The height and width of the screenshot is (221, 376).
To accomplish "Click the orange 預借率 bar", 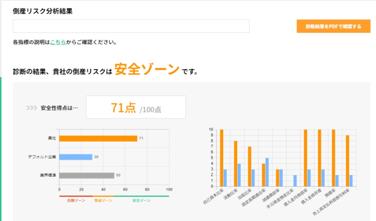I will click(333, 158).
